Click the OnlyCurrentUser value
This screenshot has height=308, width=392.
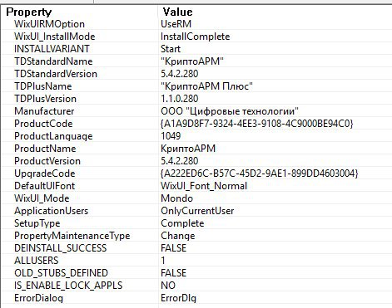coord(197,211)
